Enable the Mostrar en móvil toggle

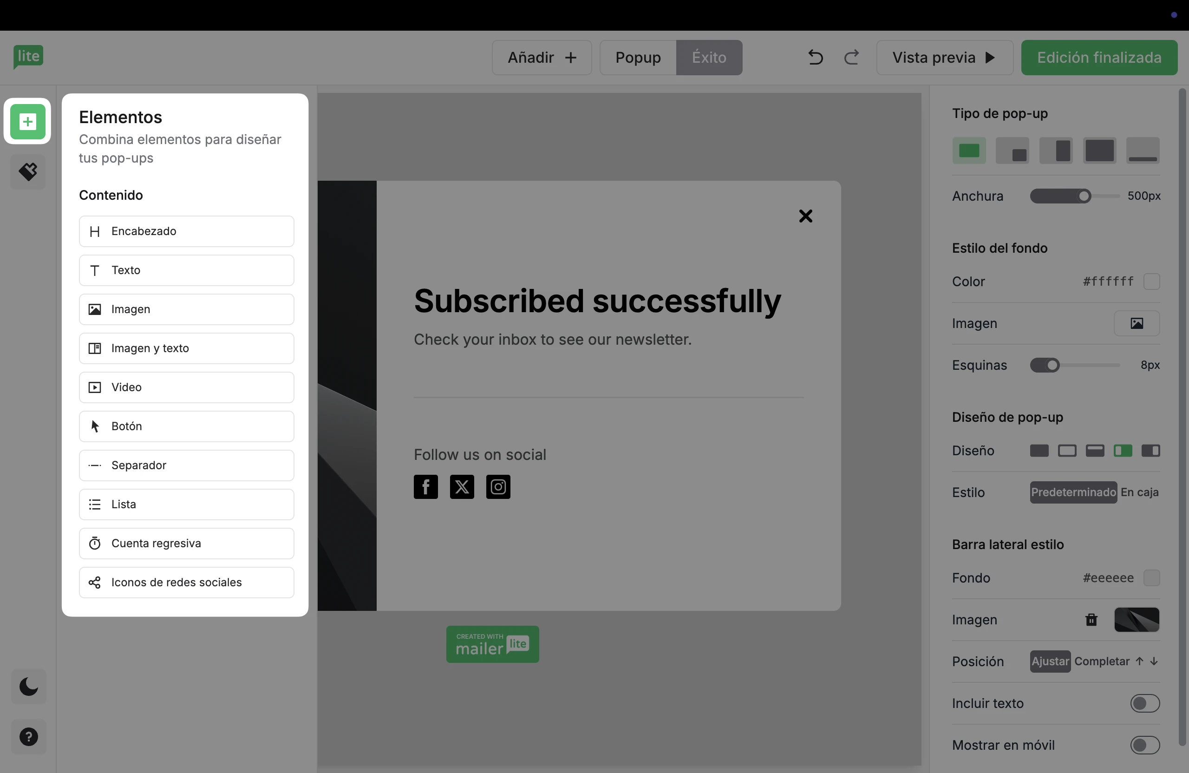(x=1144, y=745)
